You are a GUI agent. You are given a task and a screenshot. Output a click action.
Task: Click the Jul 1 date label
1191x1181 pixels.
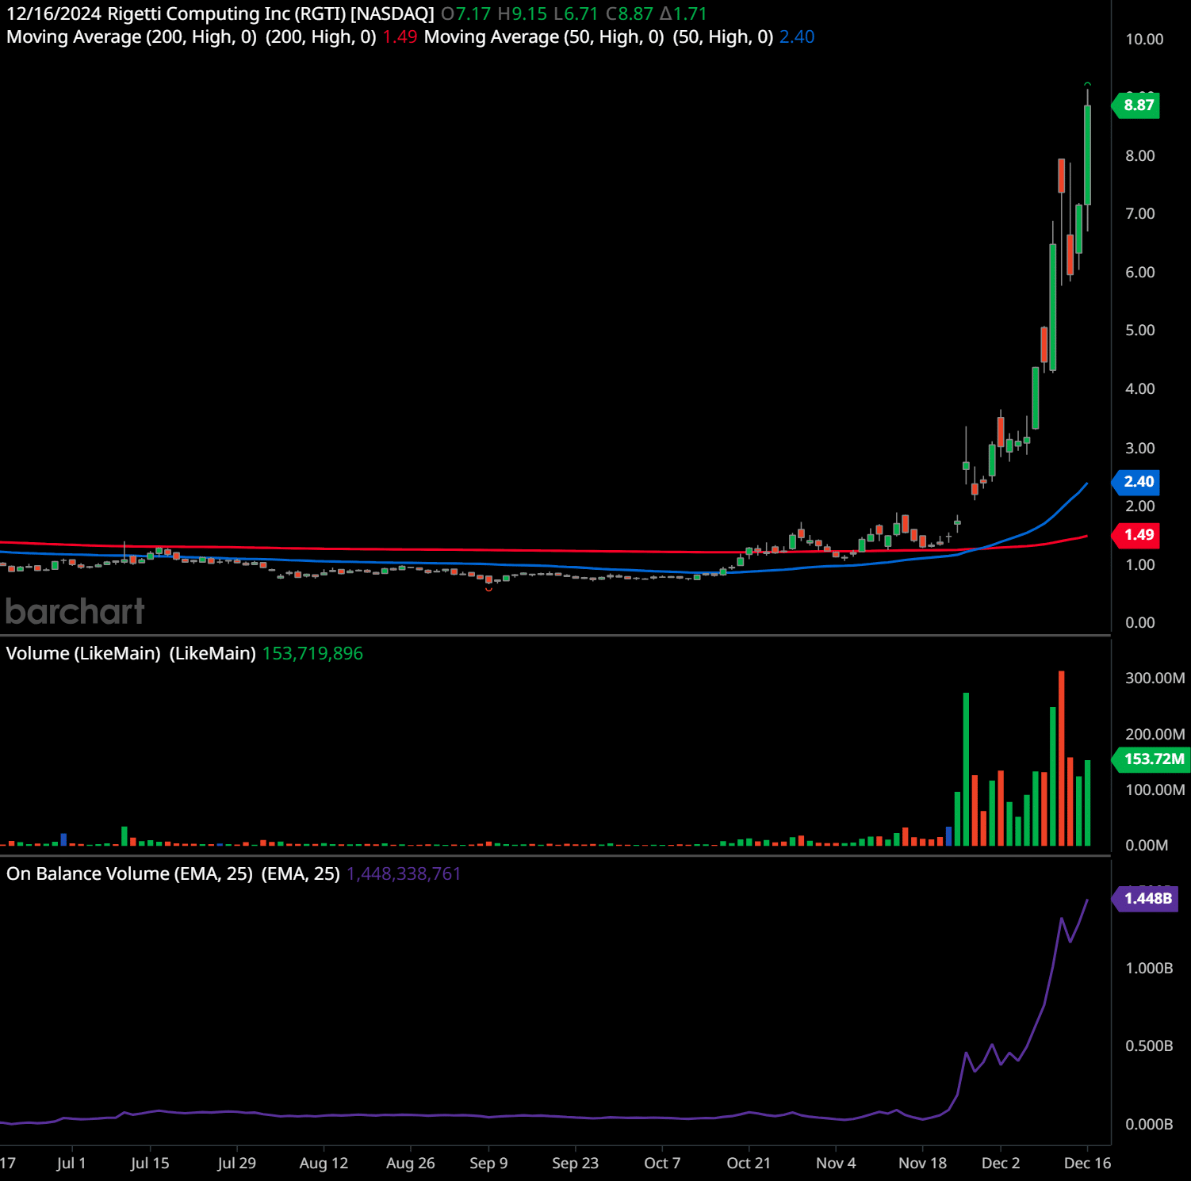point(71,1163)
